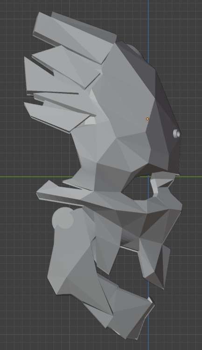This screenshot has width=202, height=350.
Task: Select the round sphere joint on the shoulder
Action: [63, 218]
